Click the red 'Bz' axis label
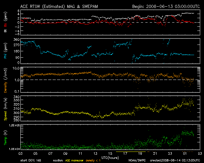Screen dimensions: 204x163 pos(5,25)
